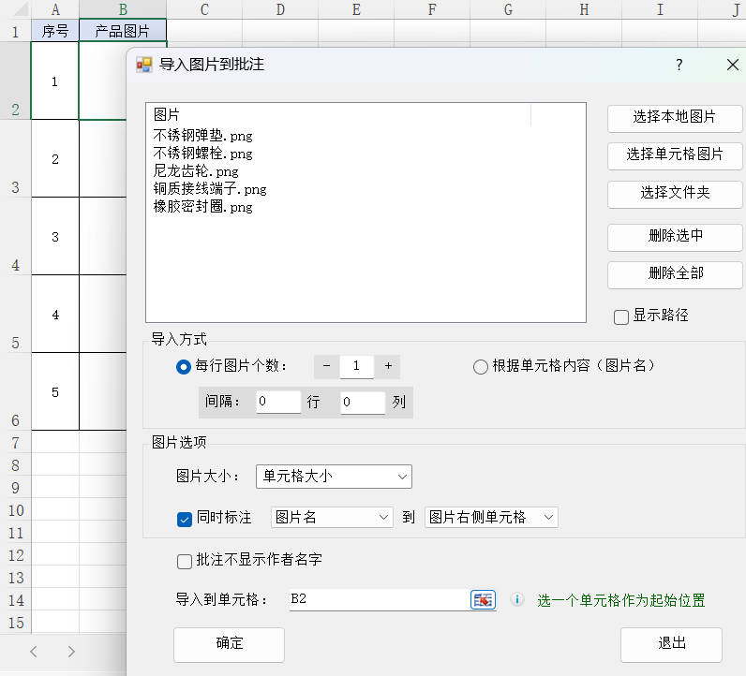
Task: Increase images per row with plus button
Action: 388,366
